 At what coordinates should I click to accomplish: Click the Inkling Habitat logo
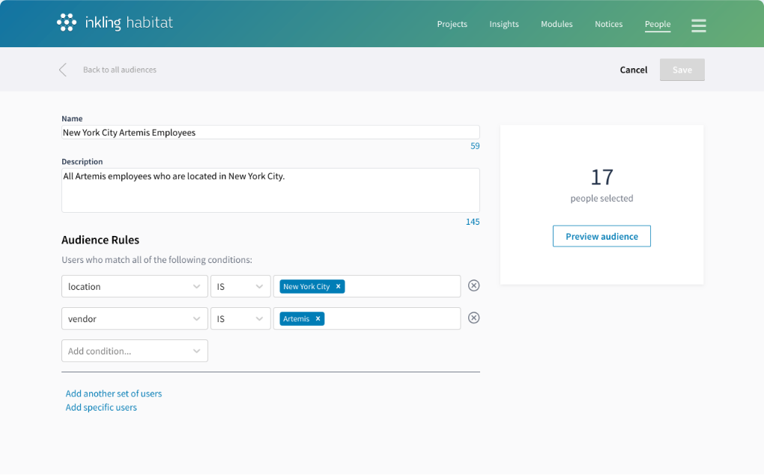point(115,22)
